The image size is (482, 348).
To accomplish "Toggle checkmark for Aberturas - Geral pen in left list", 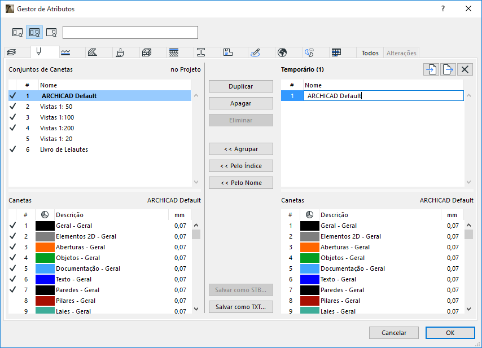I will point(13,247).
